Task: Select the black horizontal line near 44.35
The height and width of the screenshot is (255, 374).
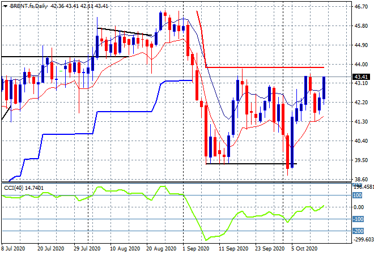Action: click(x=65, y=57)
